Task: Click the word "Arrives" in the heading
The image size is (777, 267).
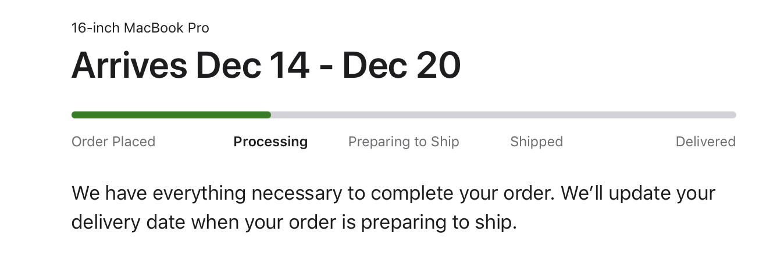Action: (x=129, y=65)
